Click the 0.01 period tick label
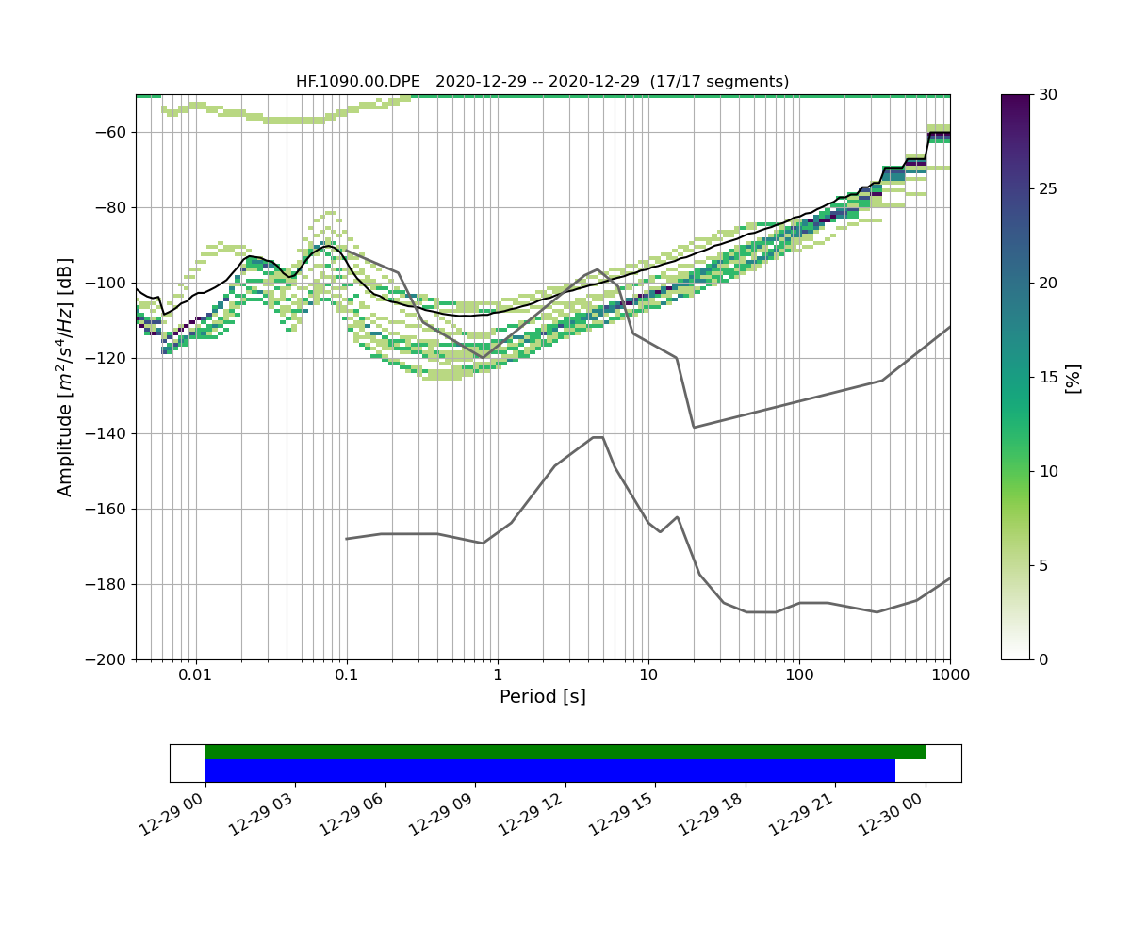 tap(195, 675)
